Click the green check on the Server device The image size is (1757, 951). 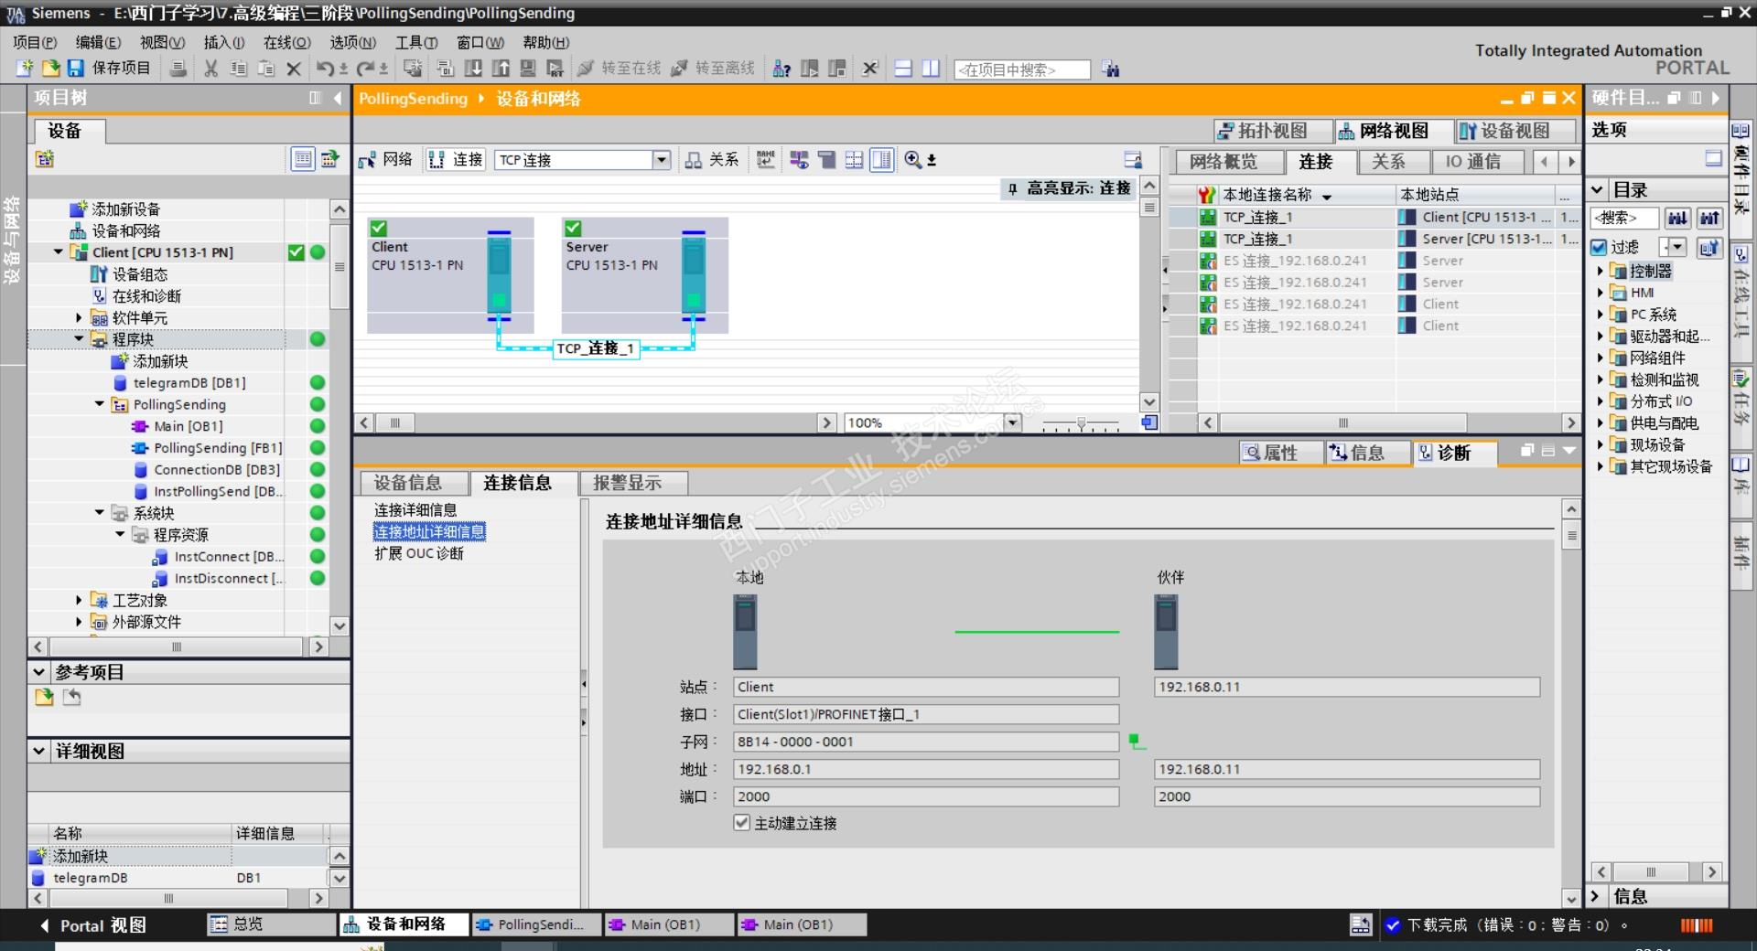coord(573,228)
